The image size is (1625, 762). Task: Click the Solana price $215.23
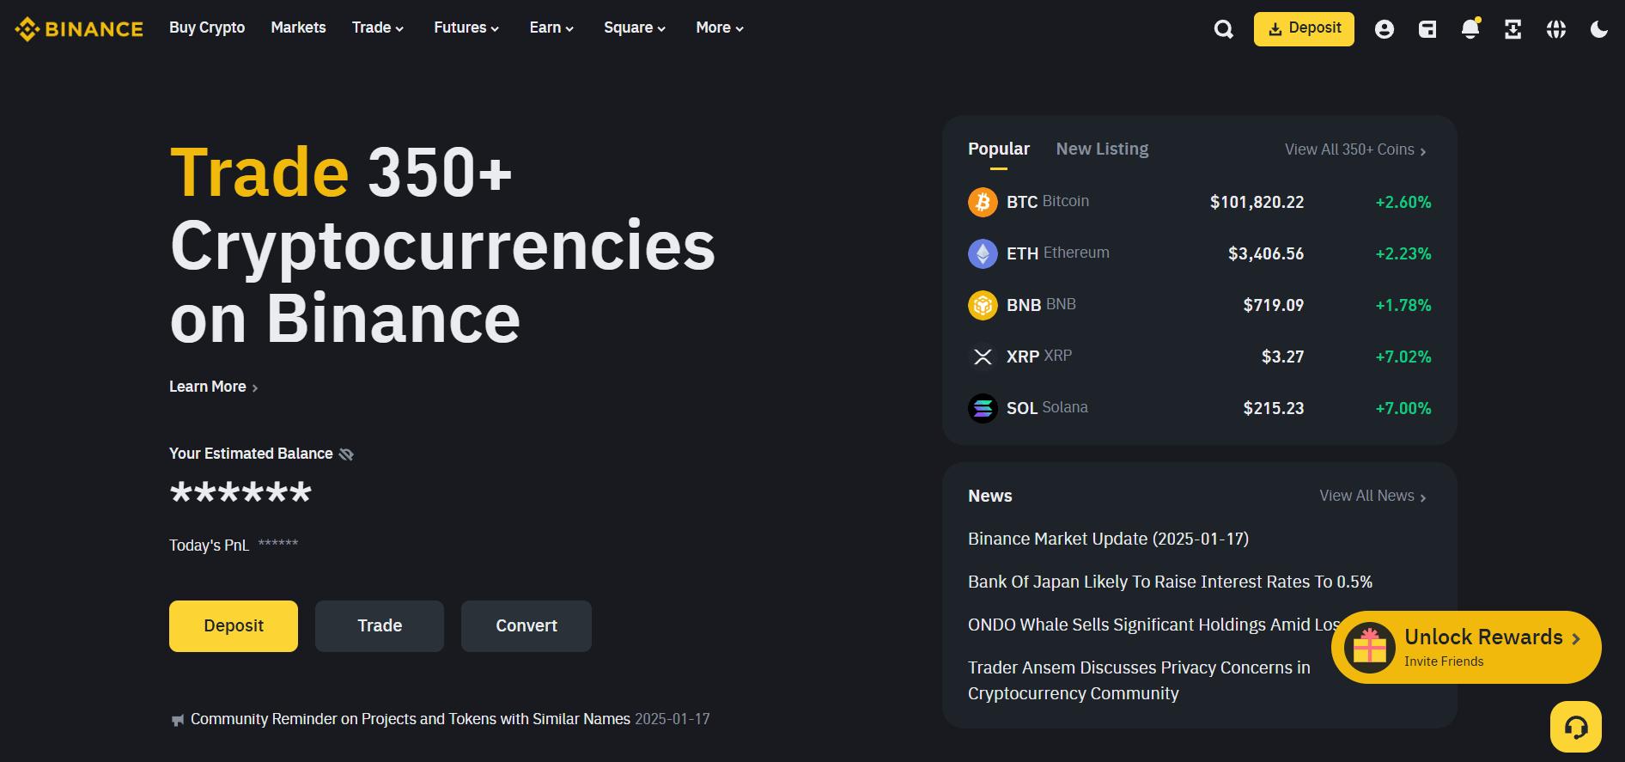[1274, 409]
